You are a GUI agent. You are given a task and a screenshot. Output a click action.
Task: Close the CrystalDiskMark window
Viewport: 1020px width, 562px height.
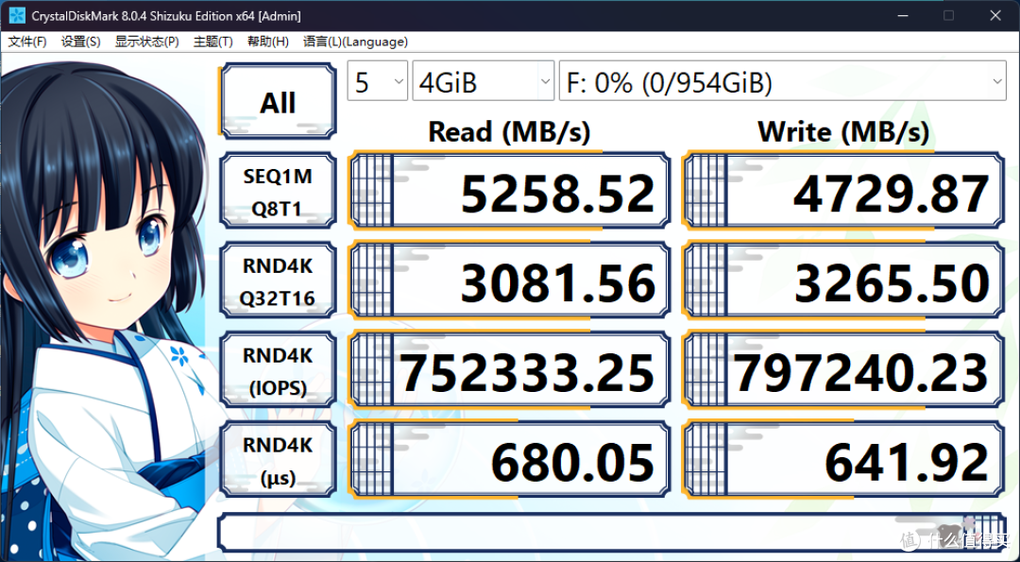point(995,16)
